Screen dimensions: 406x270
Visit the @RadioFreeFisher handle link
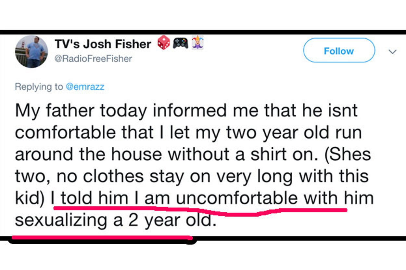click(x=94, y=59)
